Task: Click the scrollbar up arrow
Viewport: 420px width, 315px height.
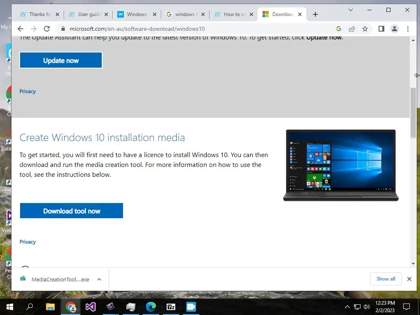Action: [x=413, y=40]
